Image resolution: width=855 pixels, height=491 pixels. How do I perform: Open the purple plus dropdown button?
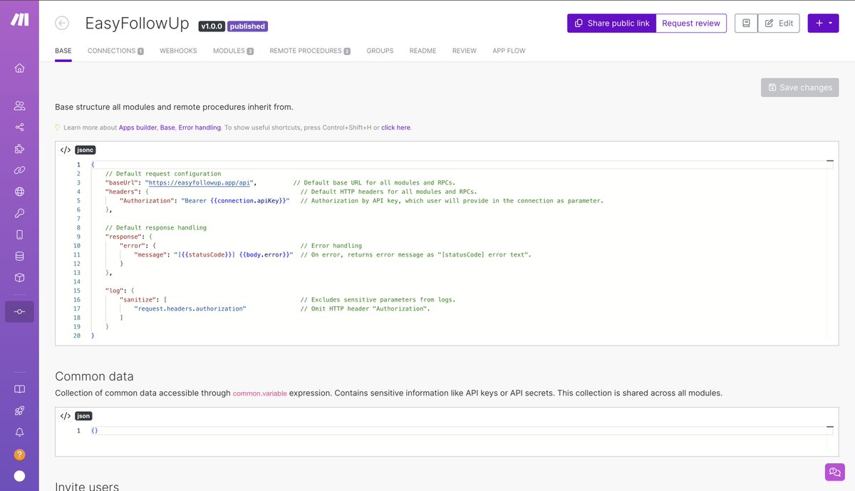coord(823,23)
